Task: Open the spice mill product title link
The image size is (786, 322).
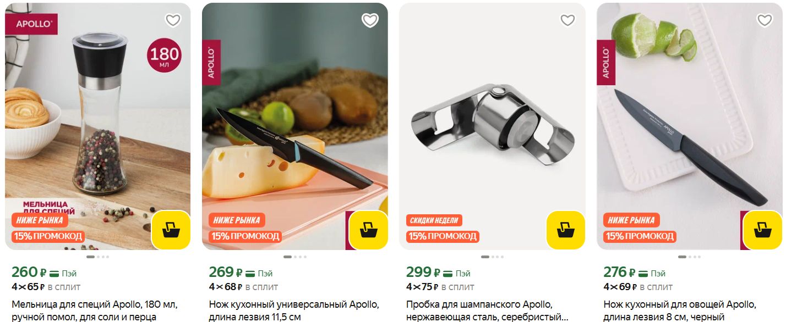Action: pyautogui.click(x=95, y=310)
